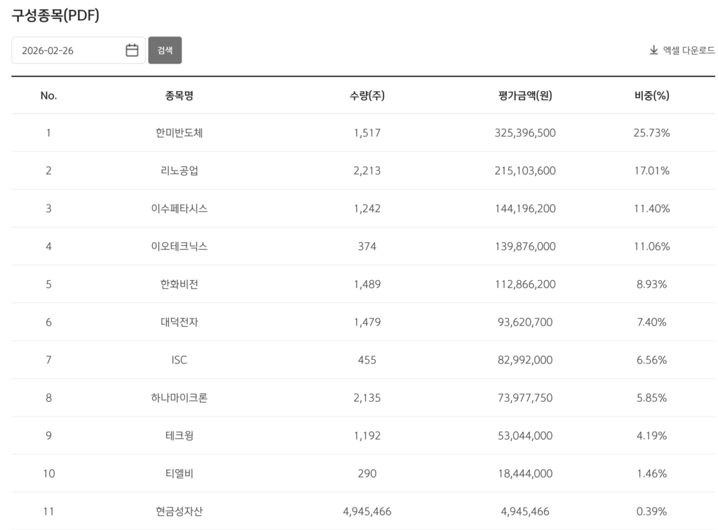The image size is (718, 530).
Task: Select the 하나마이크론 row name
Action: (179, 398)
